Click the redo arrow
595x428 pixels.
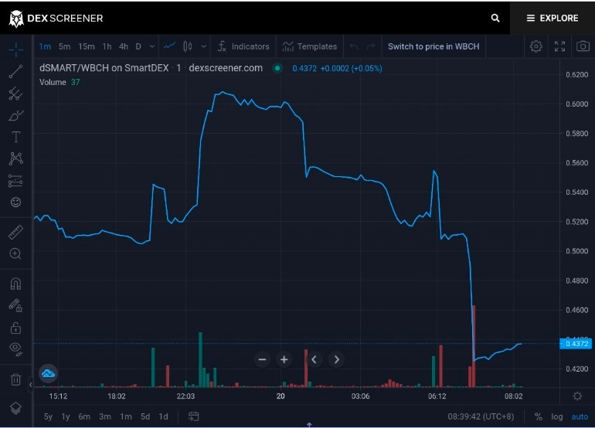pos(371,46)
